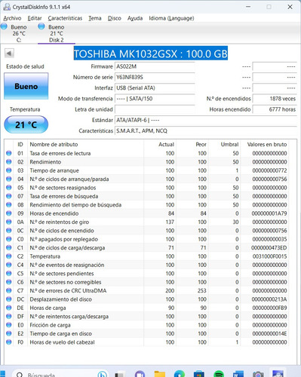Click the previous disk arrow button
The image size is (301, 377).
click(x=9, y=54)
